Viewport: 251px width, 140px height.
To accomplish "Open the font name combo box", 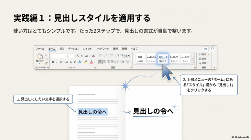I will click(59, 56).
